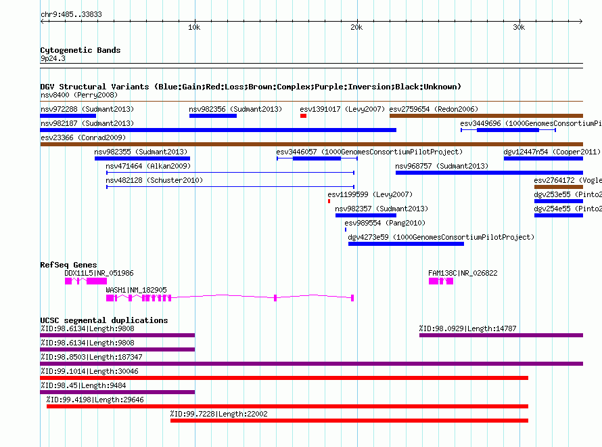Select the dgv12447n54 (Cooper2011) label
602x447 pixels.
[x=552, y=152]
